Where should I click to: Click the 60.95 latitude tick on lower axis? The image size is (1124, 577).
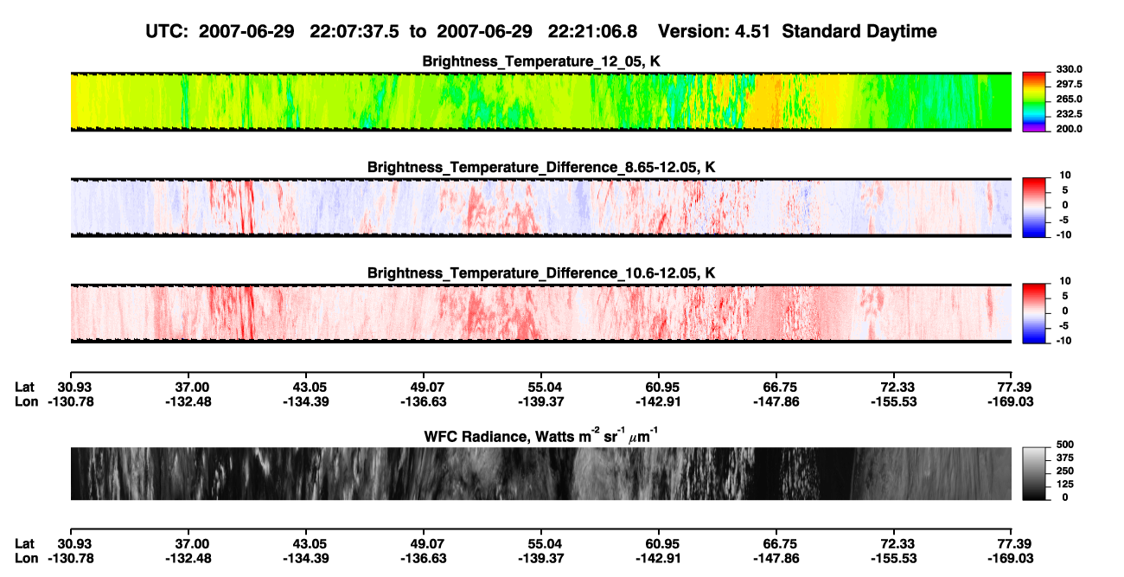point(659,543)
